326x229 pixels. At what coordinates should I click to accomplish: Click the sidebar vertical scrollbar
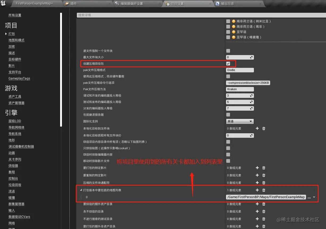61,69
